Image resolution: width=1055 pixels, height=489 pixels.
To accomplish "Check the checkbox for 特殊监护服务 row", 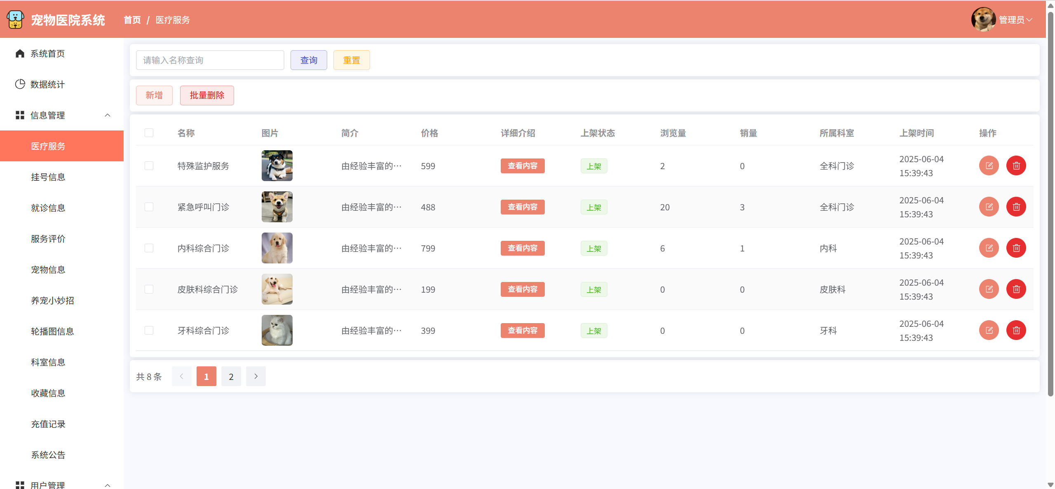I will click(149, 165).
